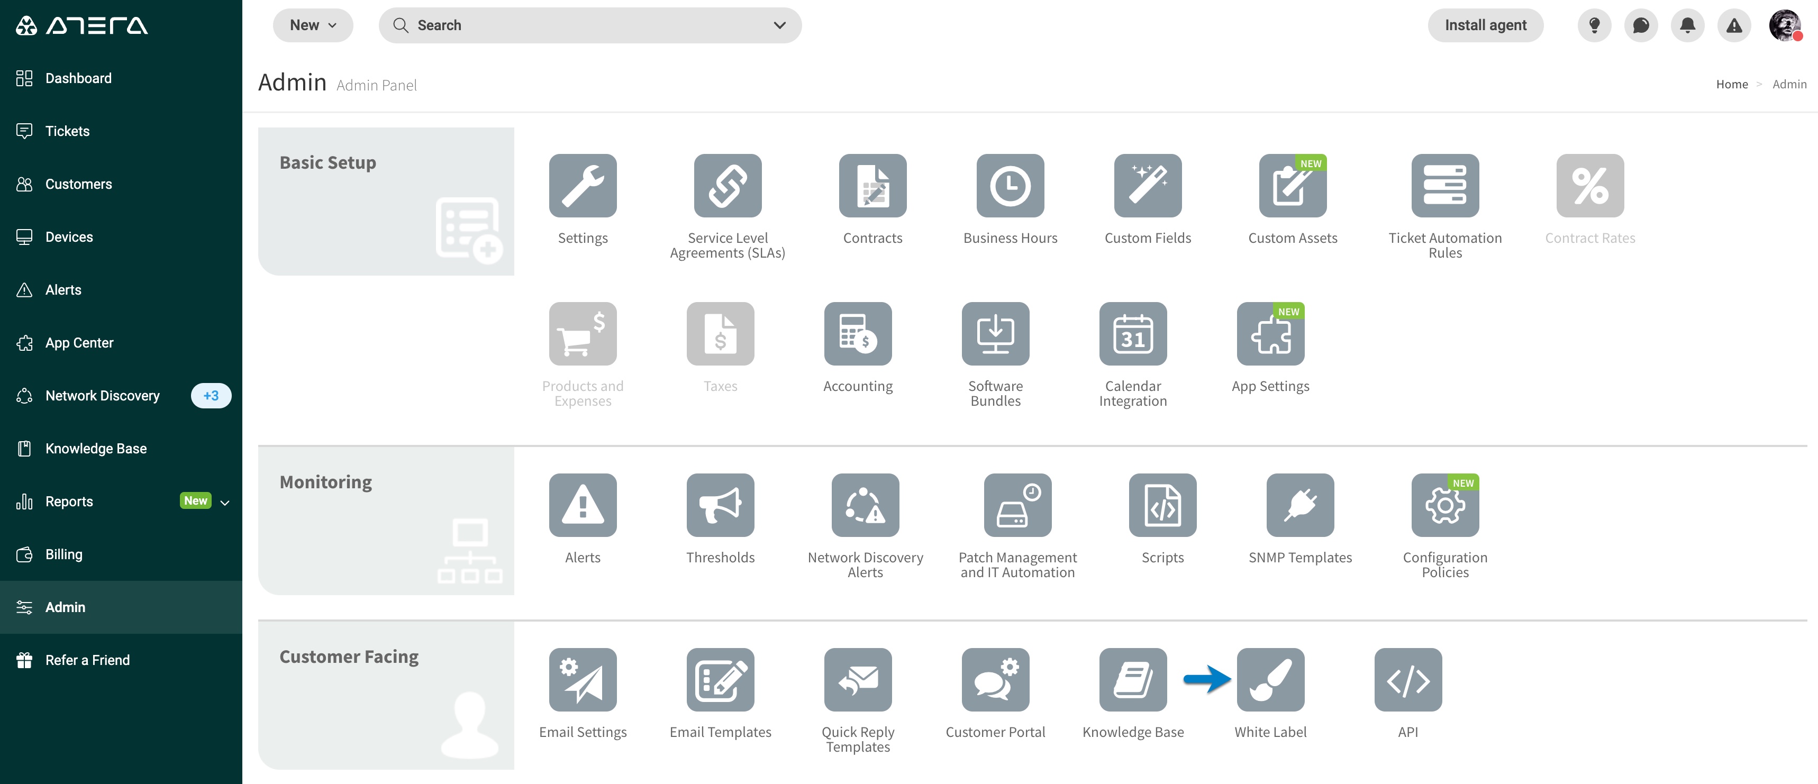
Task: Open Configuration Policies gear icon
Action: (x=1444, y=505)
